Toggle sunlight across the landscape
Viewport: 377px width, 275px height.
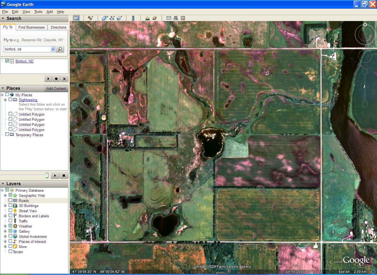147,18
